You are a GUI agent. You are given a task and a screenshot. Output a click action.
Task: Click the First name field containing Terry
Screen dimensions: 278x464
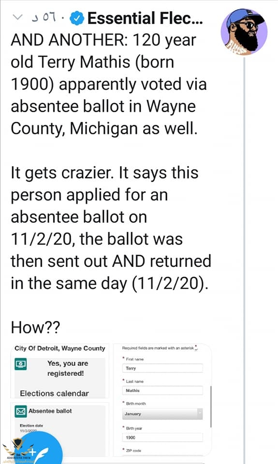click(x=162, y=368)
